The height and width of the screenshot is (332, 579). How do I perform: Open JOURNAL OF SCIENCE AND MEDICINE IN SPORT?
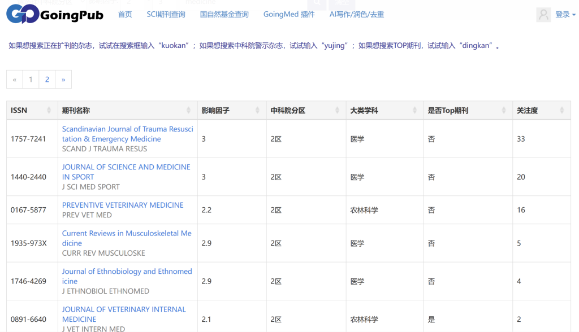click(x=126, y=172)
